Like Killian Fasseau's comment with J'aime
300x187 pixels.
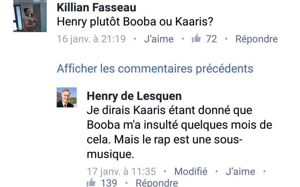click(159, 39)
